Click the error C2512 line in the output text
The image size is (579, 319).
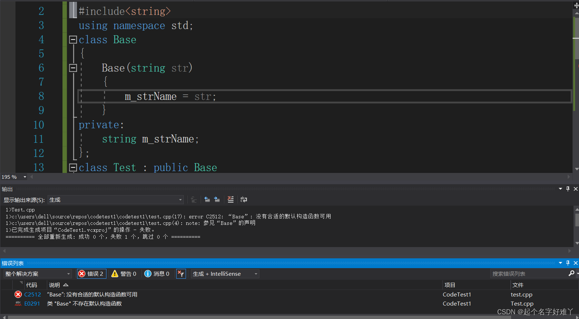click(x=168, y=217)
